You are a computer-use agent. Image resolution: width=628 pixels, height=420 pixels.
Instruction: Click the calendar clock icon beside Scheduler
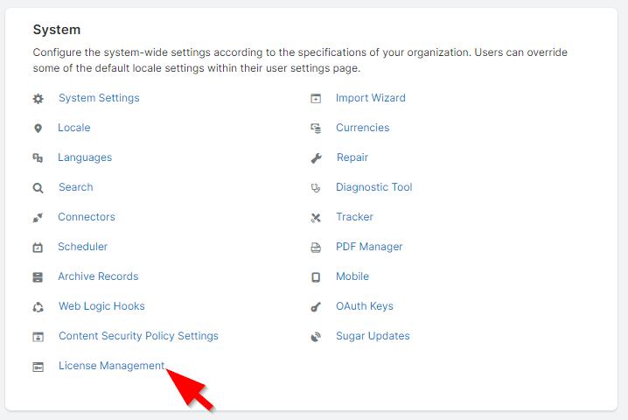click(x=38, y=248)
